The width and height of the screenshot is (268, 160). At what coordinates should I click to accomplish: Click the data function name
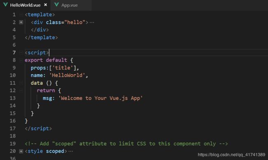point(37,83)
